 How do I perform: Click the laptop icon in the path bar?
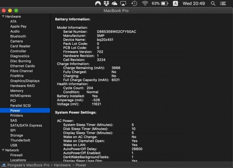[x=3, y=165]
